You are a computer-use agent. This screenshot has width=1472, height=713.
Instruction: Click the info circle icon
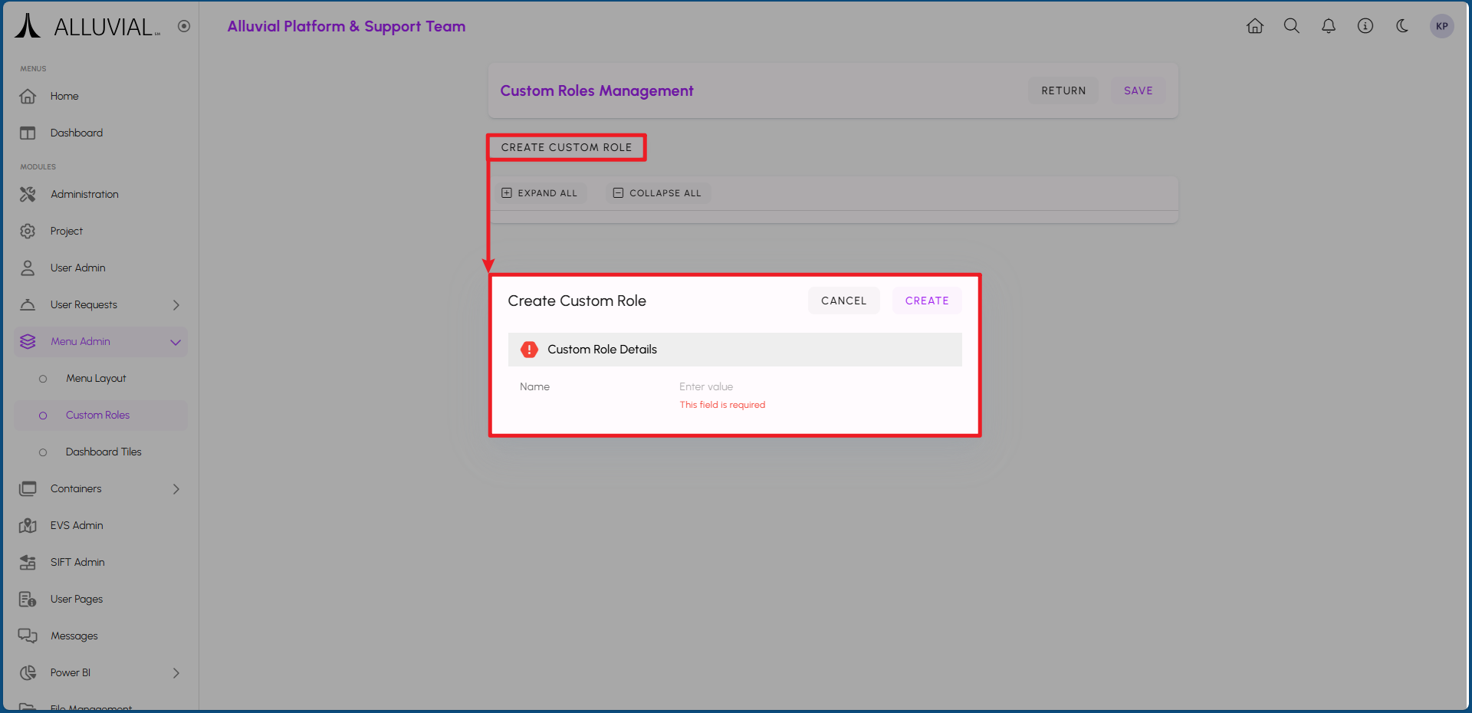[1365, 26]
